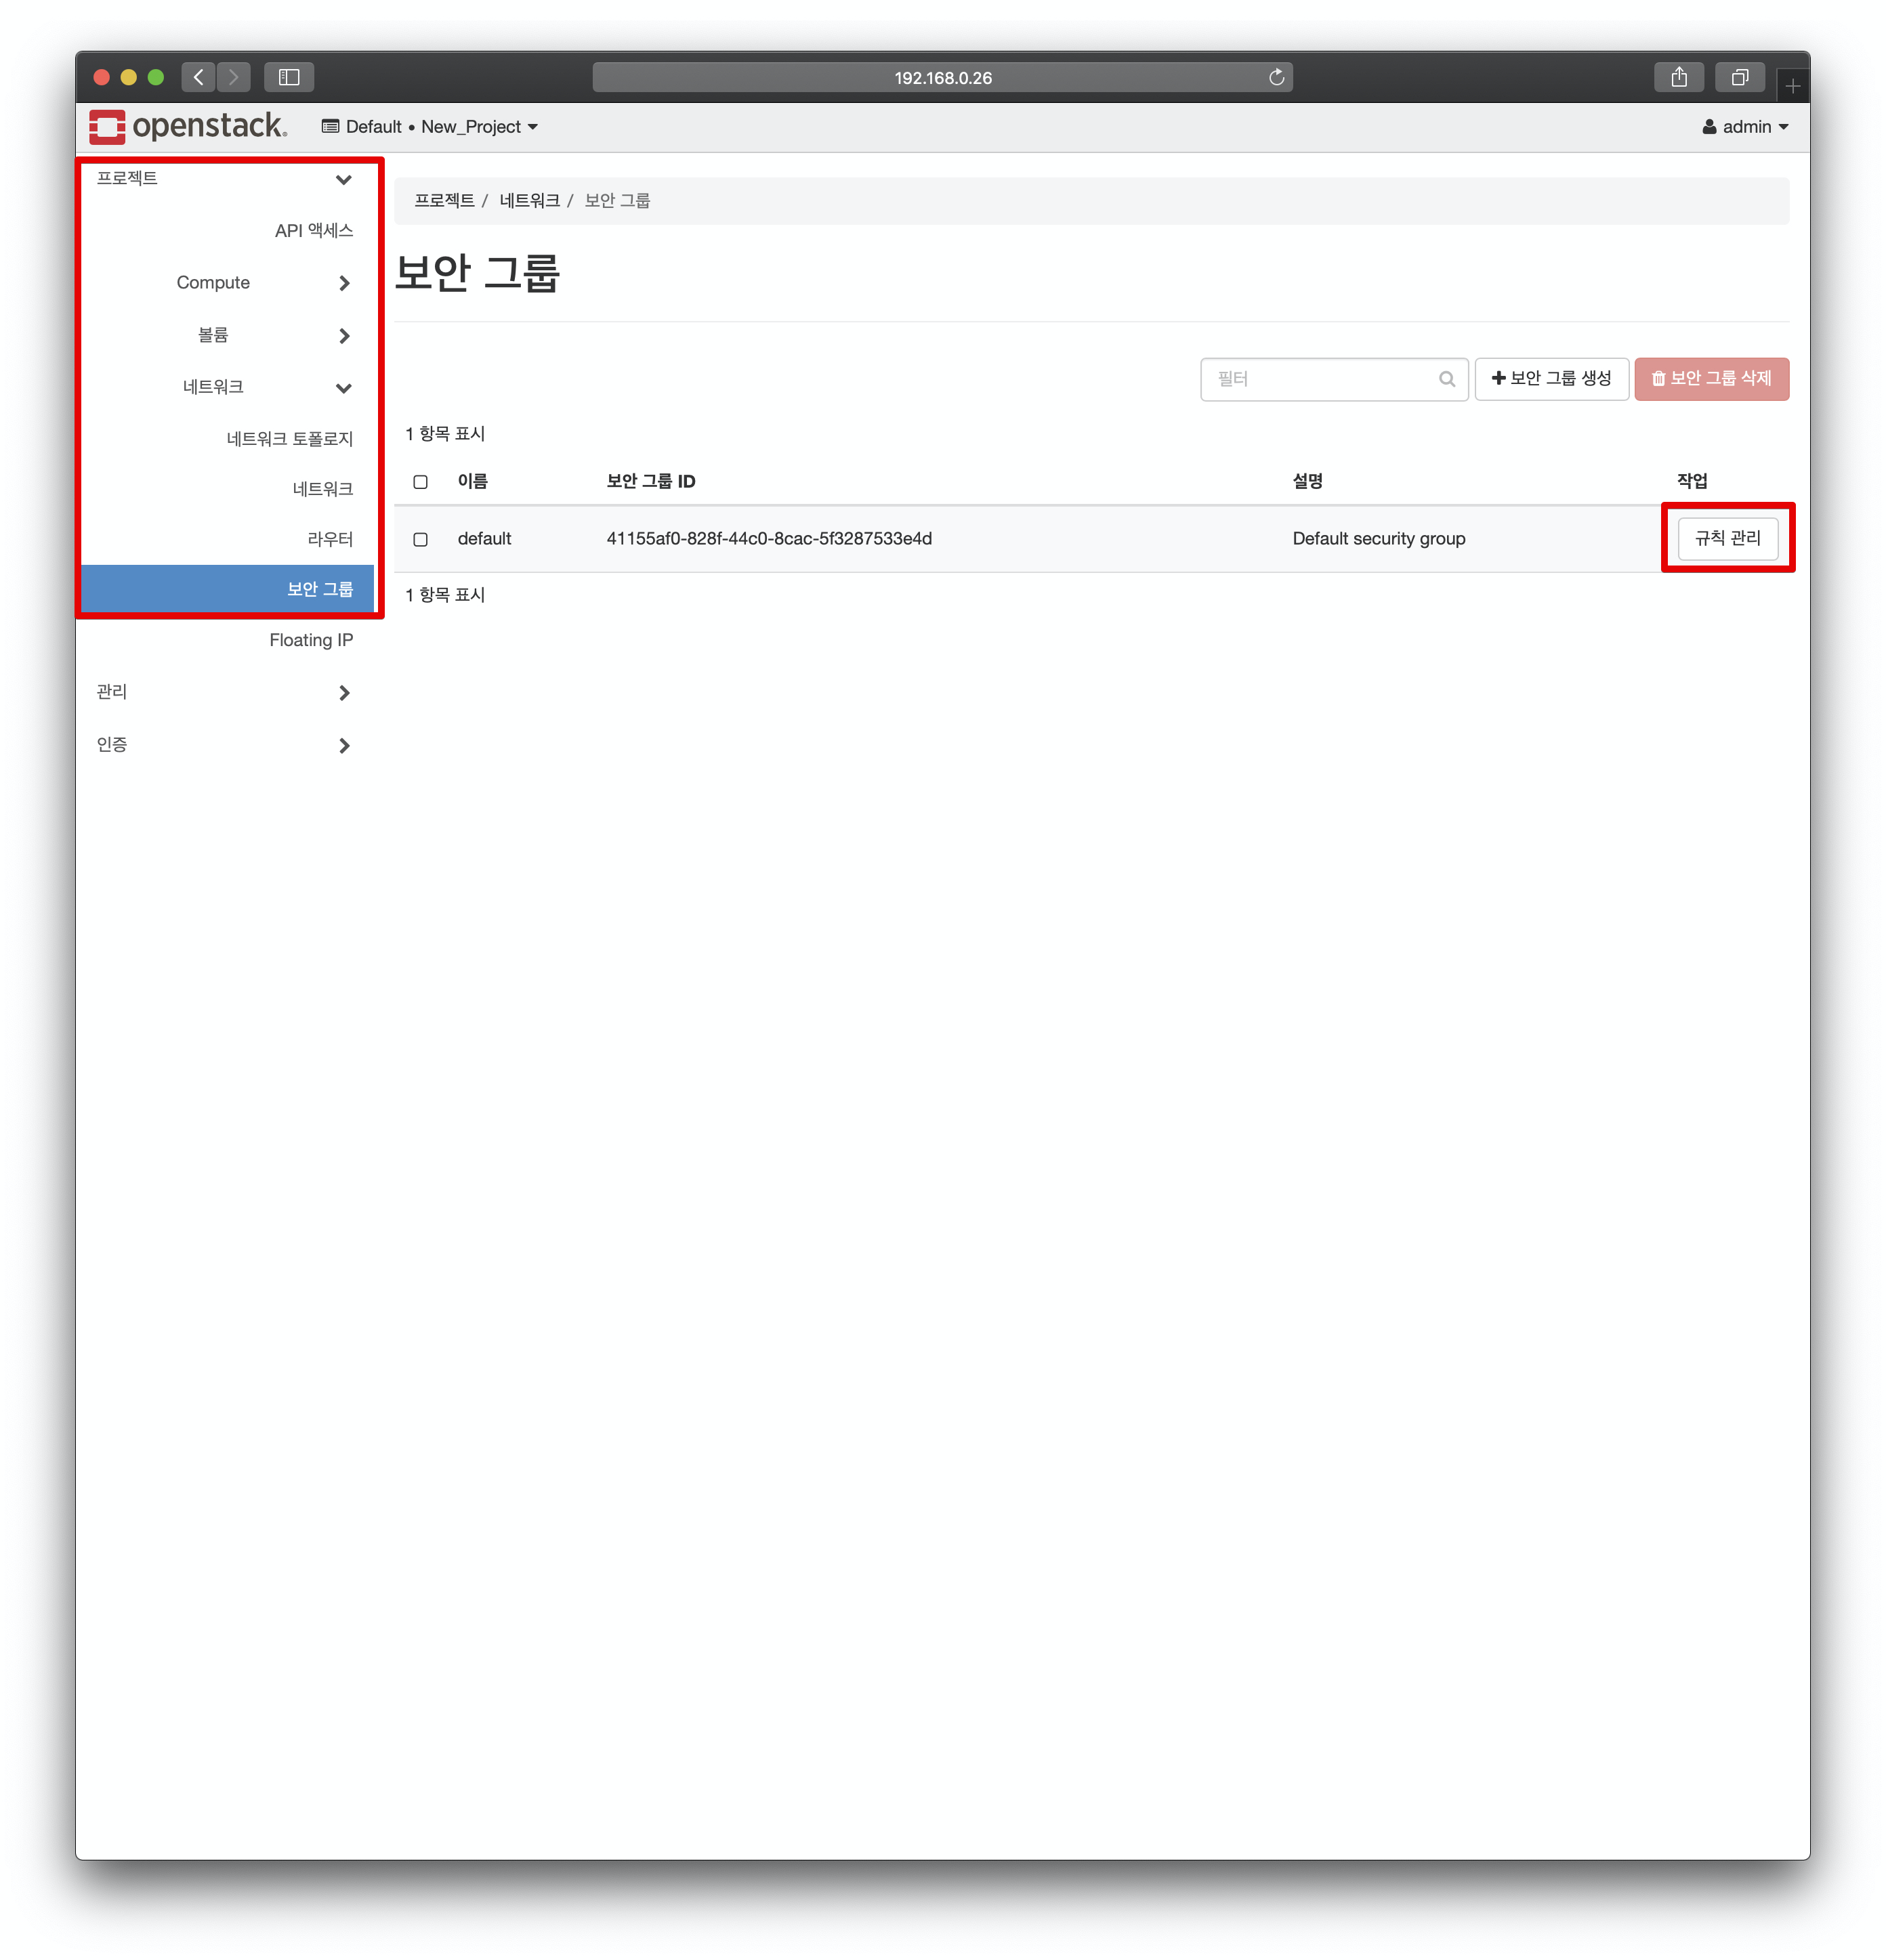Image resolution: width=1886 pixels, height=1960 pixels.
Task: Click the Safari share icon
Action: [x=1679, y=78]
